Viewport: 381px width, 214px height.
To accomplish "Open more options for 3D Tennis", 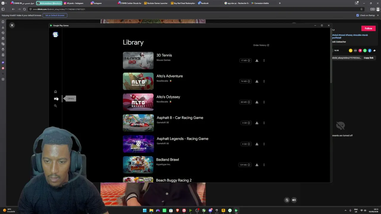I will click(264, 61).
